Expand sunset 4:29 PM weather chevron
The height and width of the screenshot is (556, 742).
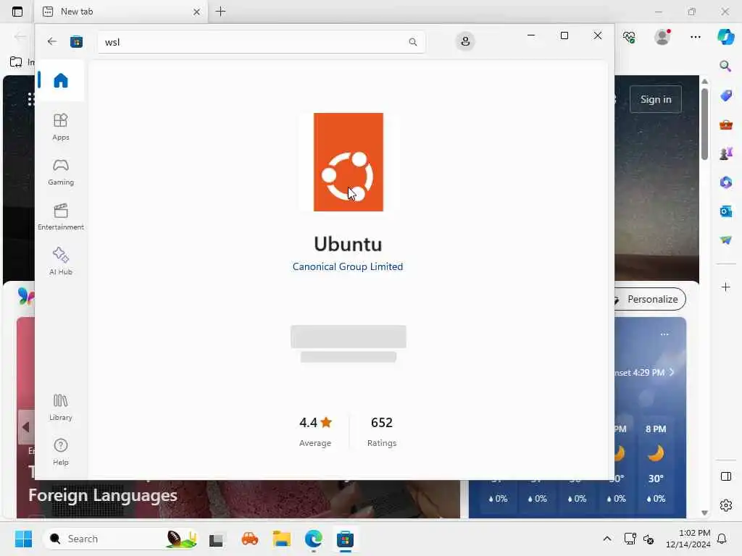click(x=672, y=373)
